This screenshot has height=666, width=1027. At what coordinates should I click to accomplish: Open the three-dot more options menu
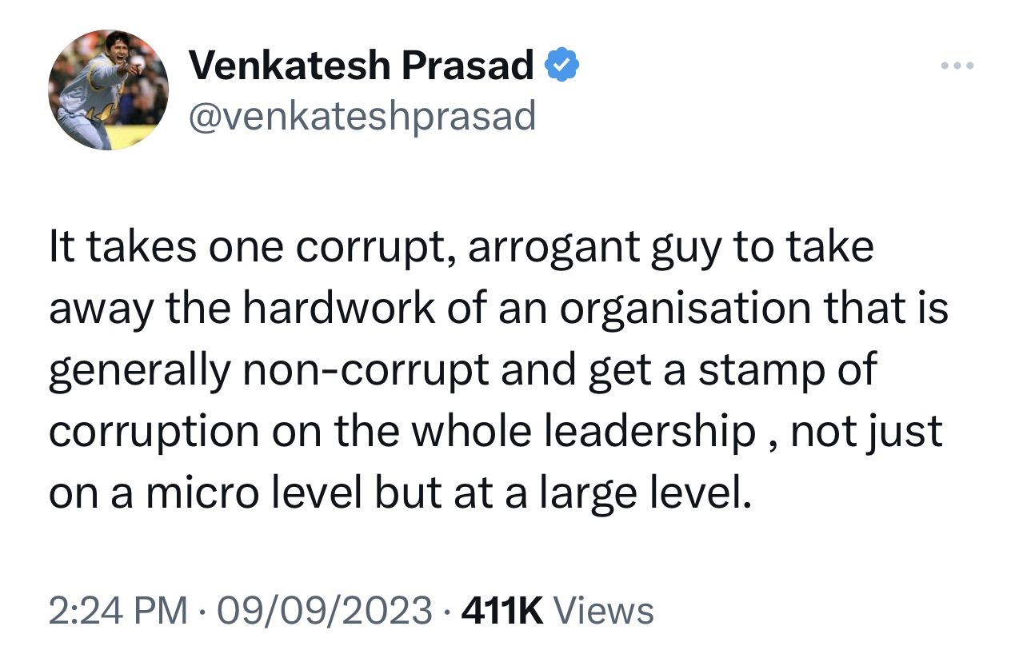[x=957, y=66]
